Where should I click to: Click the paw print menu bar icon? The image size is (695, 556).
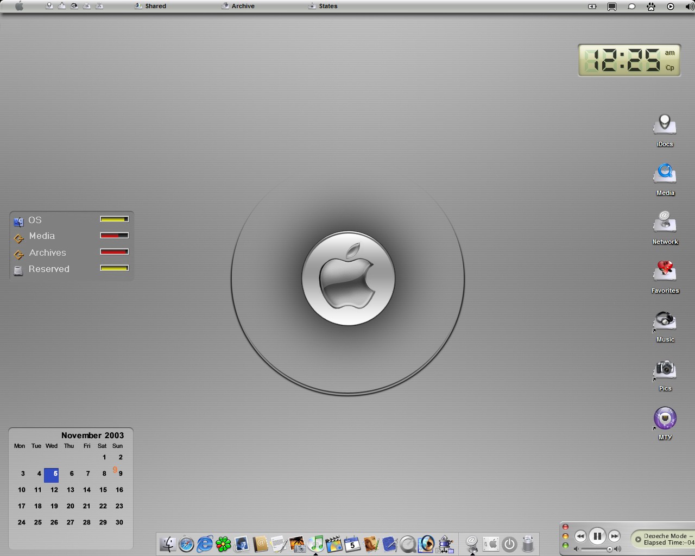pos(651,7)
